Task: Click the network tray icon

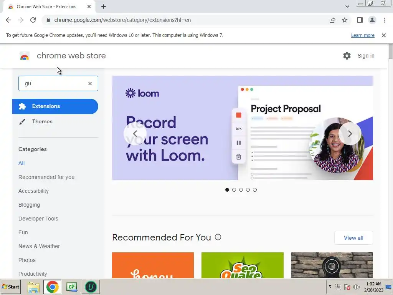Action: coord(338,287)
